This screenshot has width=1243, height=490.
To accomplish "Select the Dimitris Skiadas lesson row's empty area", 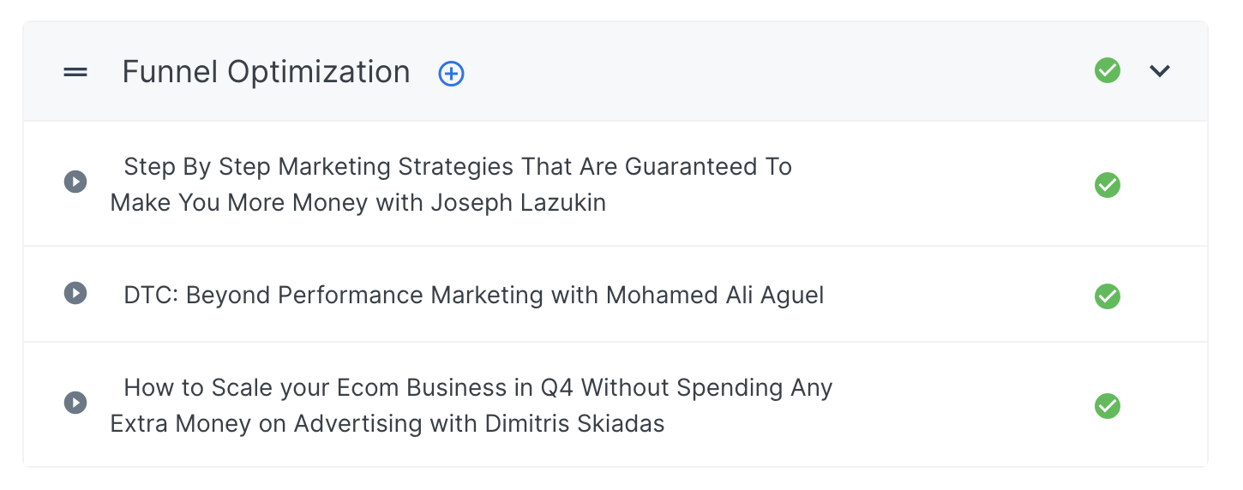I will [960, 405].
